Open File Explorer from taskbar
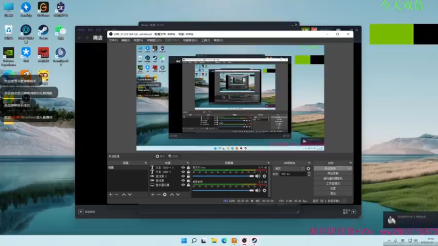The width and height of the screenshot is (438, 246). click(214, 241)
